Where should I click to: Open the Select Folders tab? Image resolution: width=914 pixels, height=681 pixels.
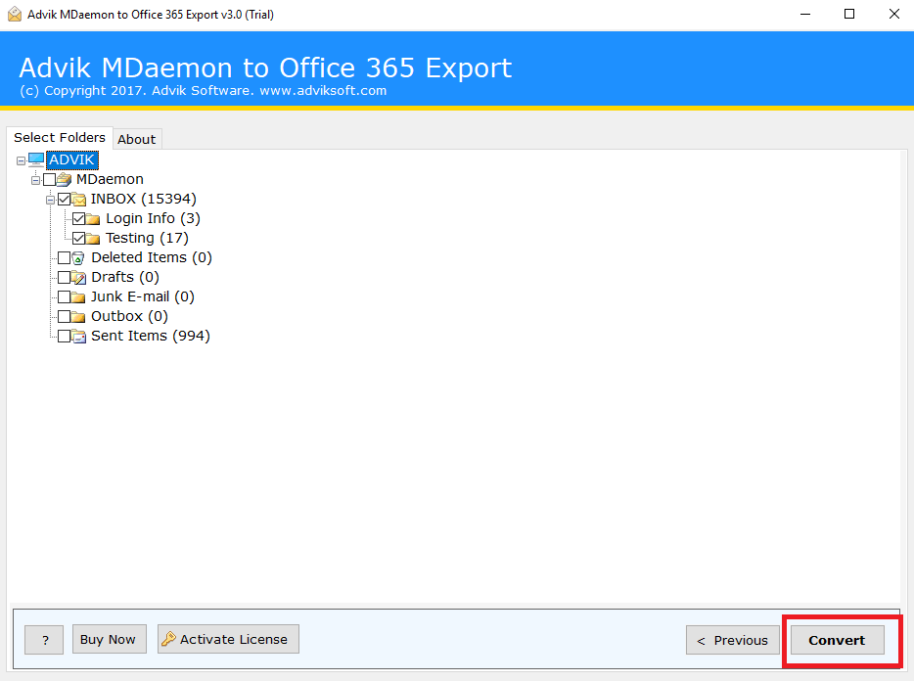[60, 138]
